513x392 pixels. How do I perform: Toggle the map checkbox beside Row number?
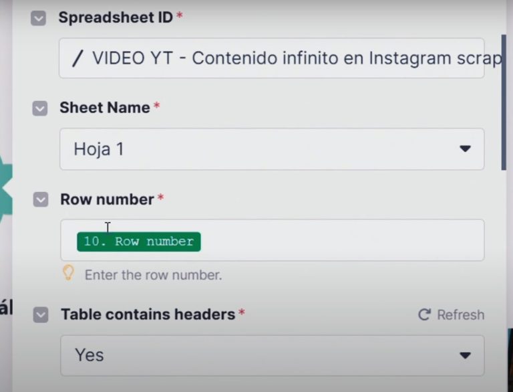41,200
